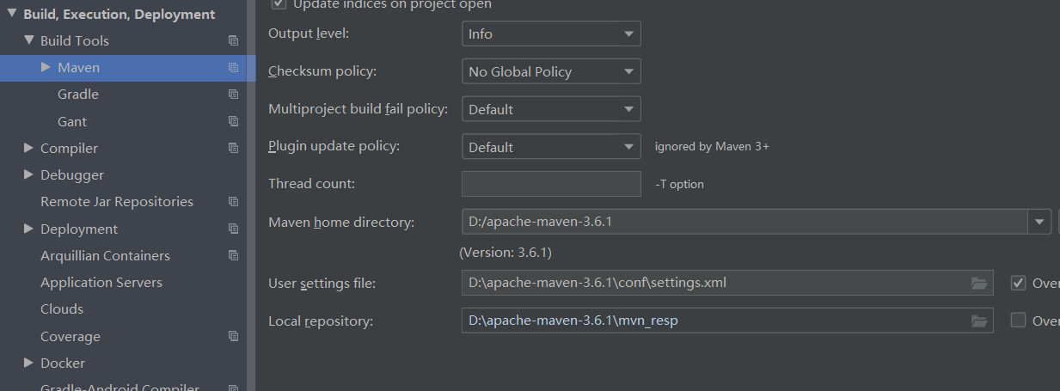1060x391 pixels.
Task: Click the folder icon for User settings file
Action: (978, 283)
